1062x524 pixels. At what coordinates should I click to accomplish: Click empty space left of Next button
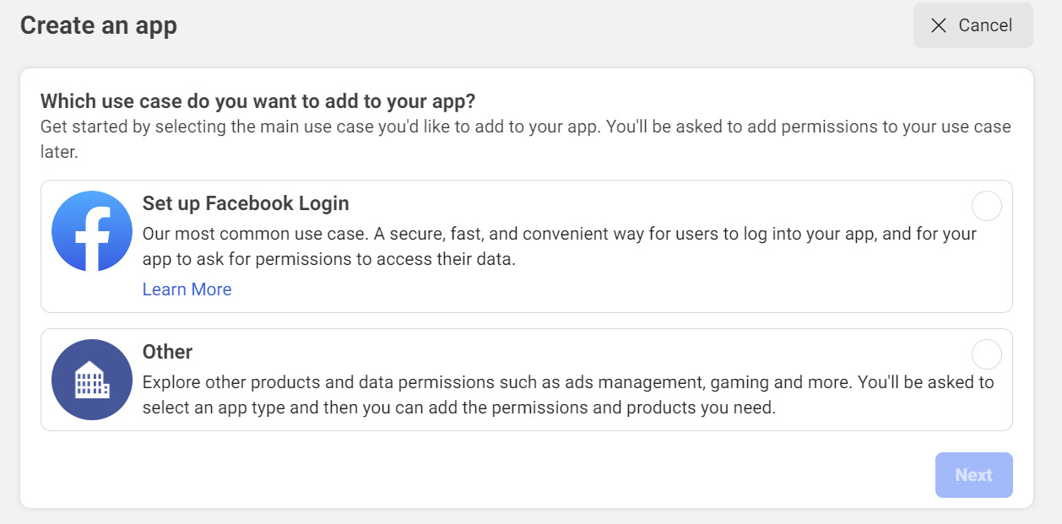pos(591,475)
